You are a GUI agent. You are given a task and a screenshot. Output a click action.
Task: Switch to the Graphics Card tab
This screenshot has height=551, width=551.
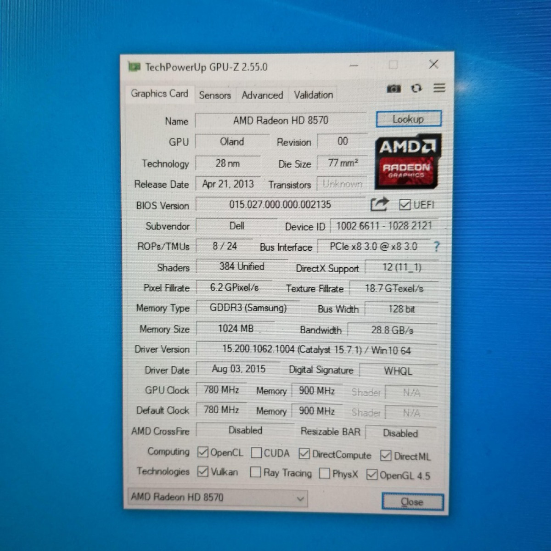[159, 94]
